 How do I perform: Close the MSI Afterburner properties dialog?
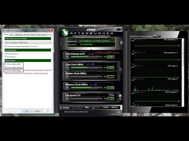50,30
